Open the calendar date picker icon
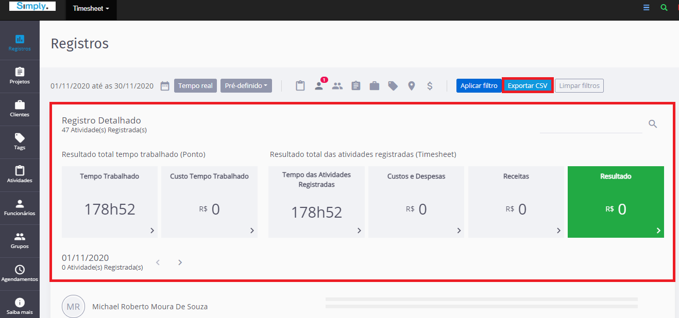Image resolution: width=679 pixels, height=318 pixels. click(x=165, y=86)
